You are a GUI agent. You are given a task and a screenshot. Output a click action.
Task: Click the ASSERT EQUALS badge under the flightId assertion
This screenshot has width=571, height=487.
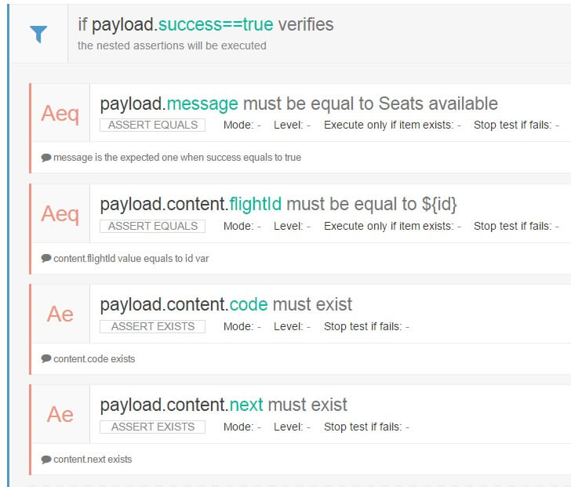152,226
